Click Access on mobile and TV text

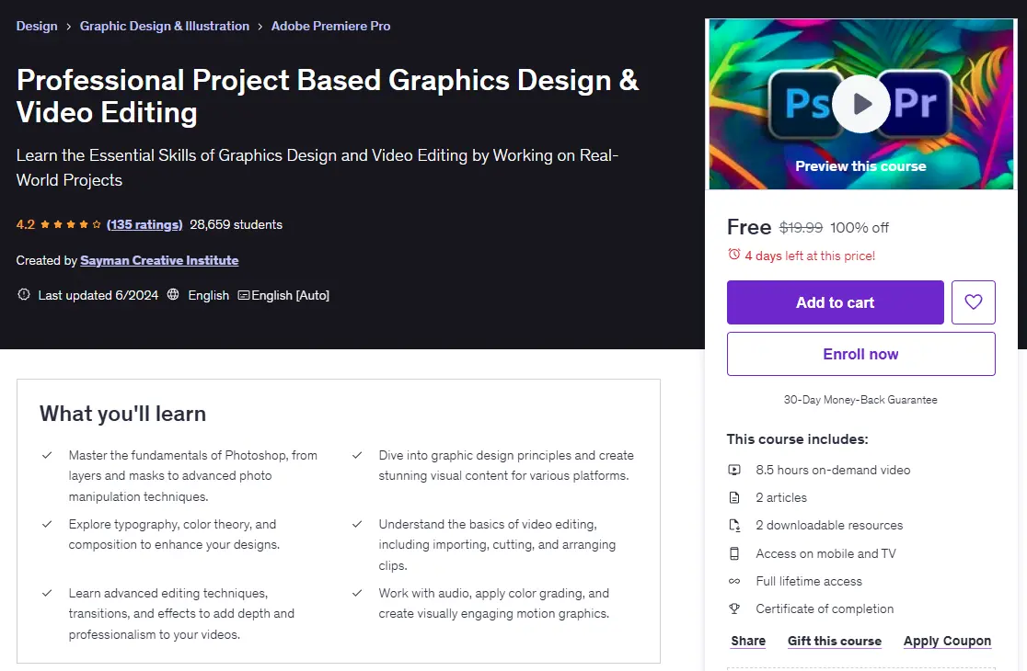(825, 553)
